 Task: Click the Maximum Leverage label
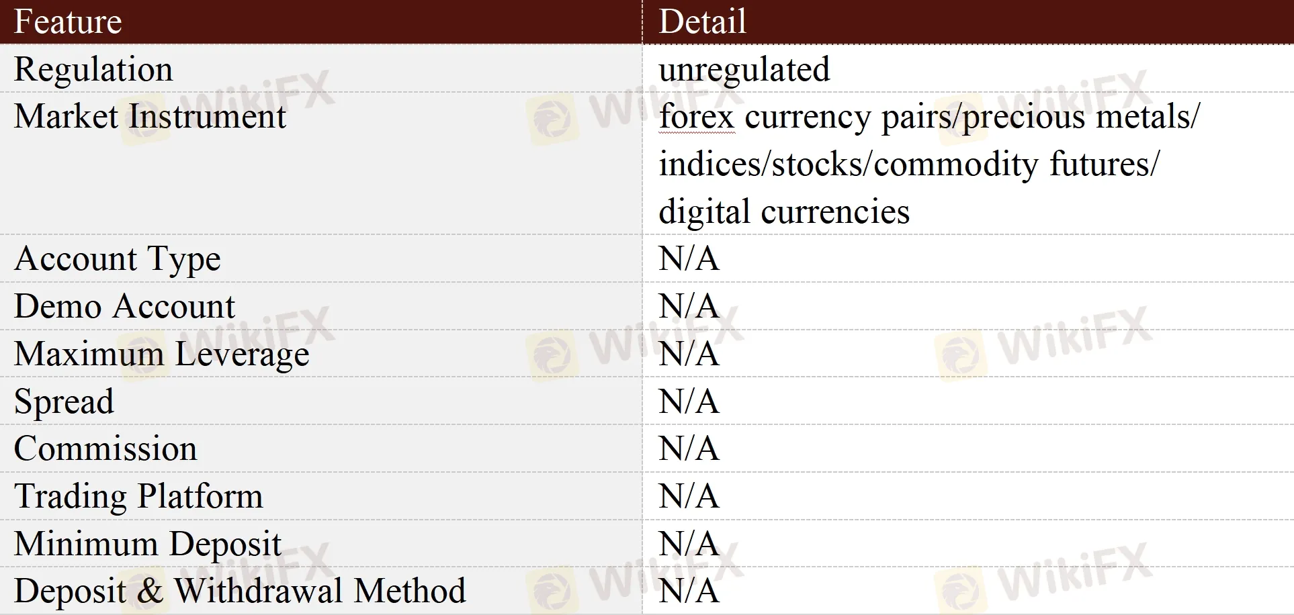(x=162, y=354)
